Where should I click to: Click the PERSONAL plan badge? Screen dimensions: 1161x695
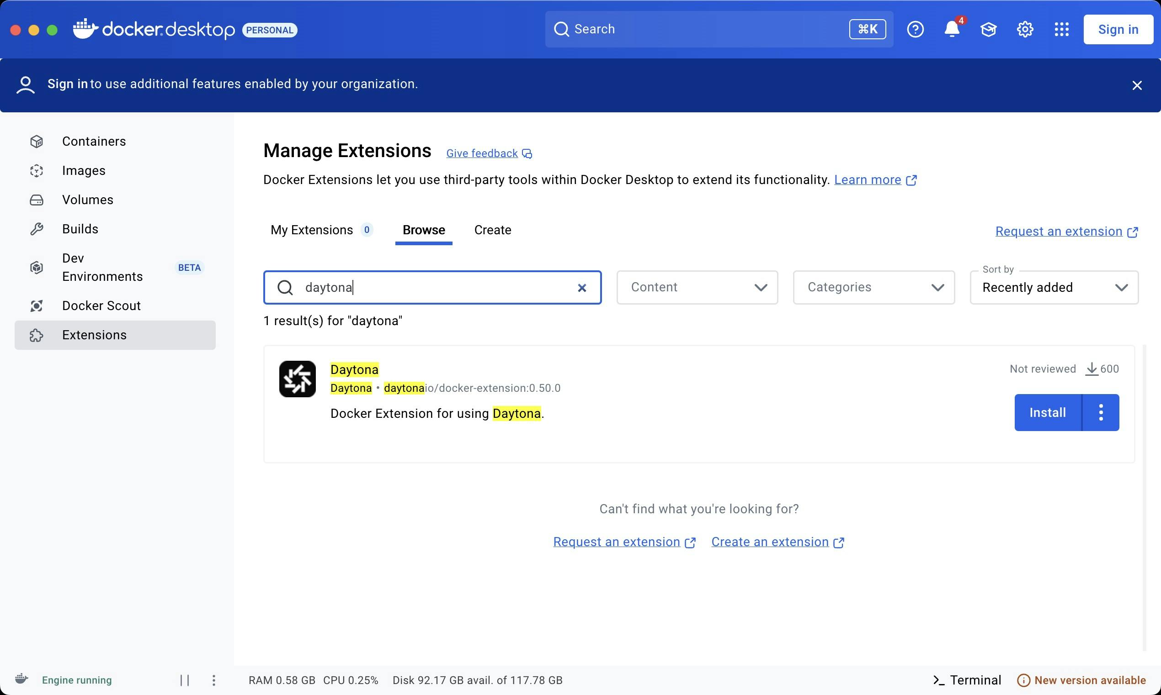pyautogui.click(x=270, y=30)
